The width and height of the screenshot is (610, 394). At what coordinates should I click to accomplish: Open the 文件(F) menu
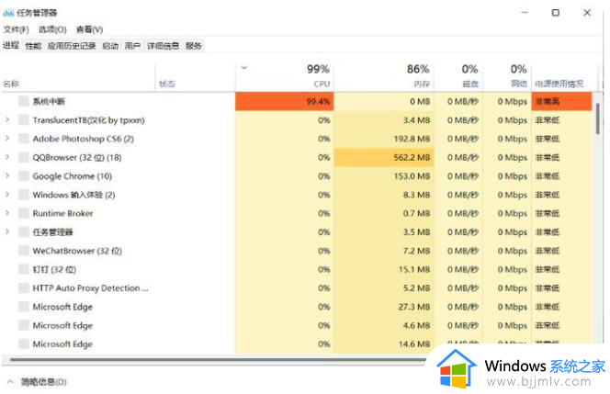coord(16,29)
